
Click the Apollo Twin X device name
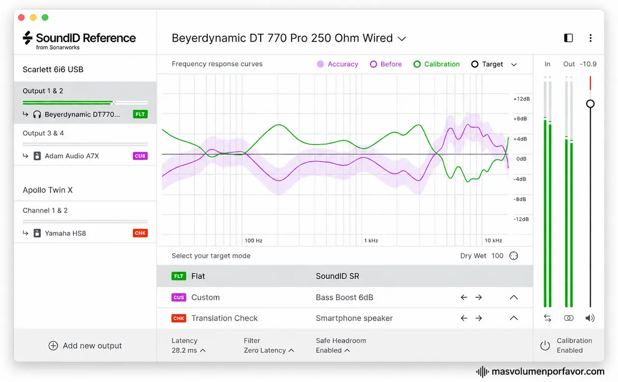click(47, 190)
